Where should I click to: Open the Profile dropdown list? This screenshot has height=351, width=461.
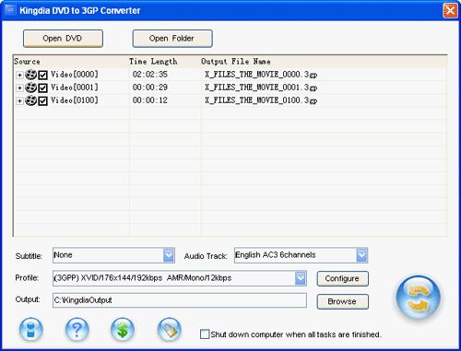pos(301,278)
